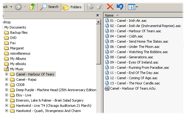Select file name 'Camel - Harbour Of Tears.m3u'
The width and height of the screenshot is (186, 116).
pyautogui.click(x=133, y=88)
